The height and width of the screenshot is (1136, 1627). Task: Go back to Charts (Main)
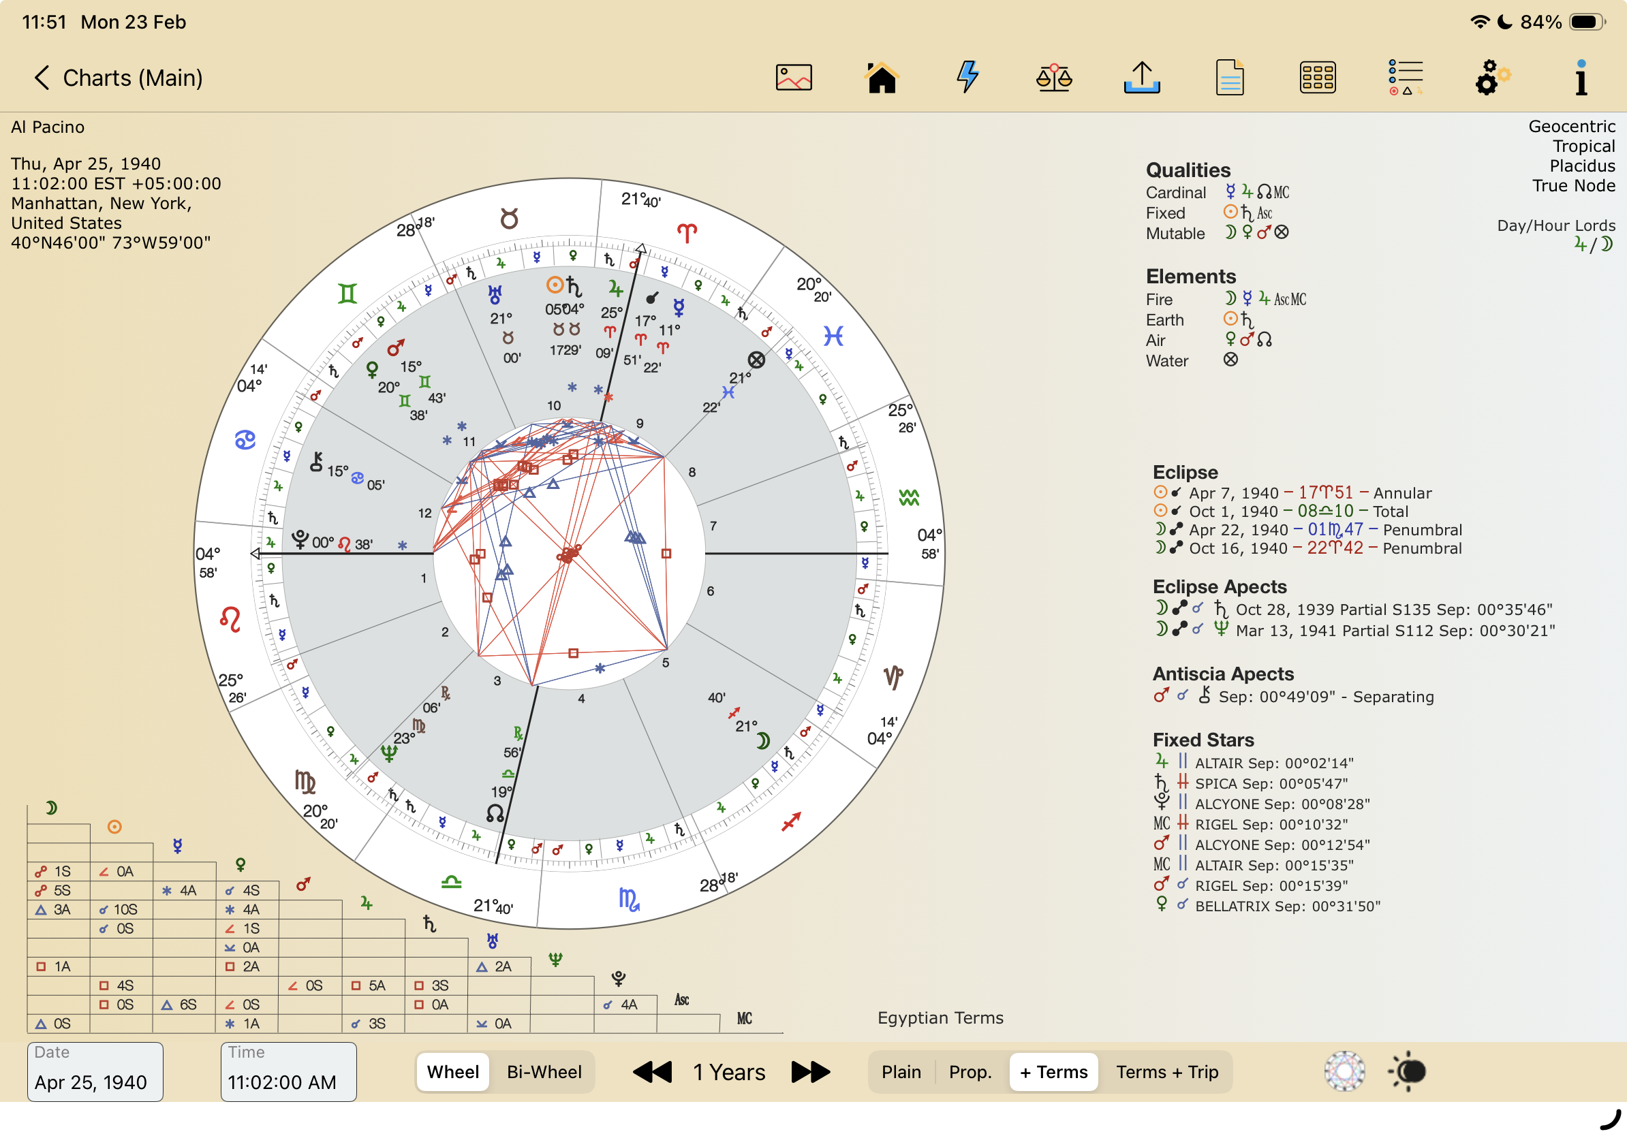118,77
